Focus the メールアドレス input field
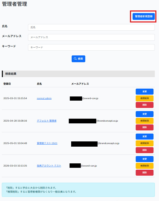The width and height of the screenshot is (159, 201). tap(91, 37)
